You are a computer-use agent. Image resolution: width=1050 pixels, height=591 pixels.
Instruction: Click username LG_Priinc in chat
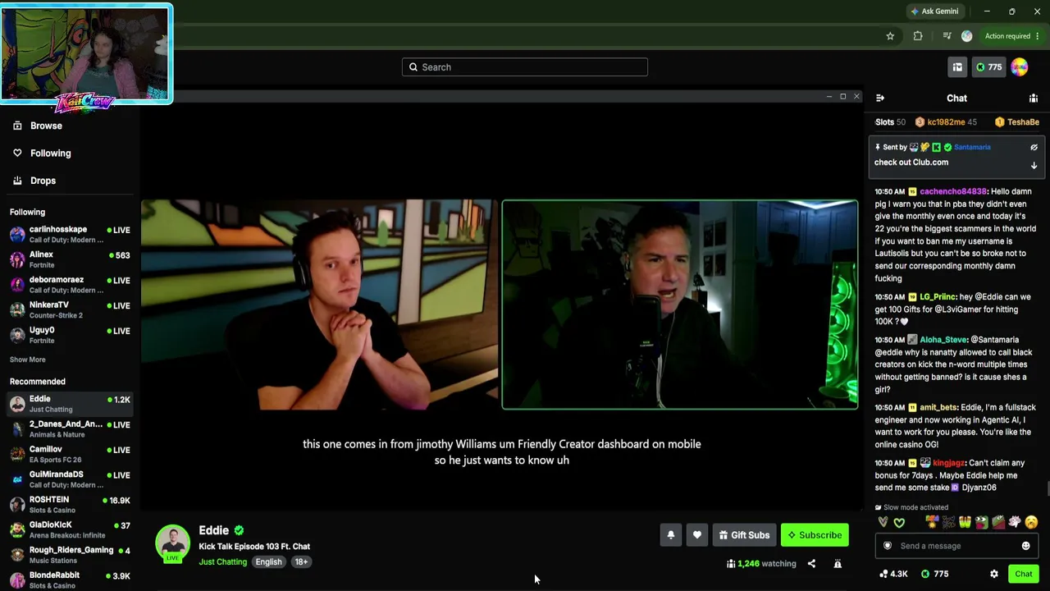click(938, 296)
